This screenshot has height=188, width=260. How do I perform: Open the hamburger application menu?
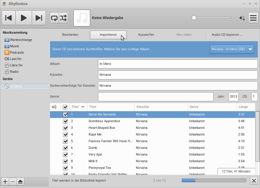[x=253, y=18]
